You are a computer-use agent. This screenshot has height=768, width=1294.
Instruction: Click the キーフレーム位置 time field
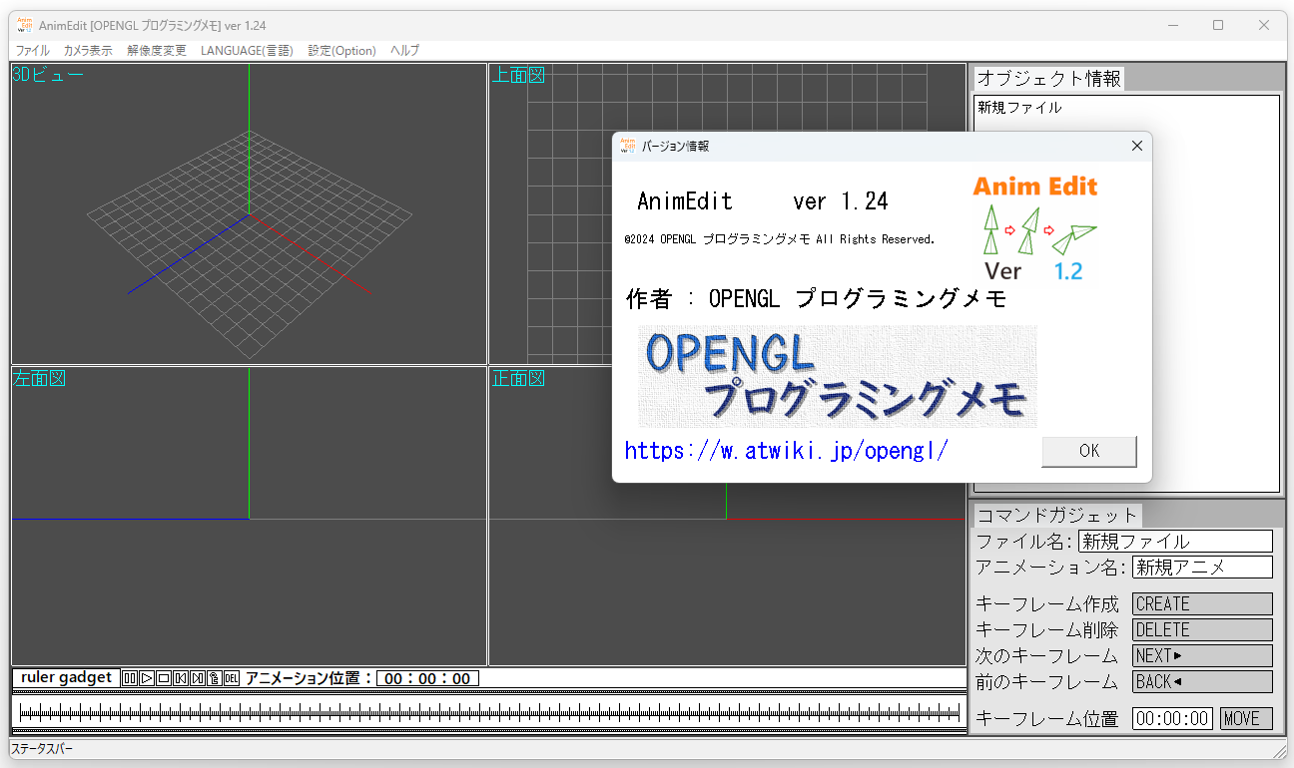click(x=1172, y=719)
